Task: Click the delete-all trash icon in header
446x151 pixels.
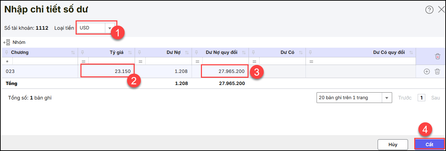Action: [x=437, y=56]
